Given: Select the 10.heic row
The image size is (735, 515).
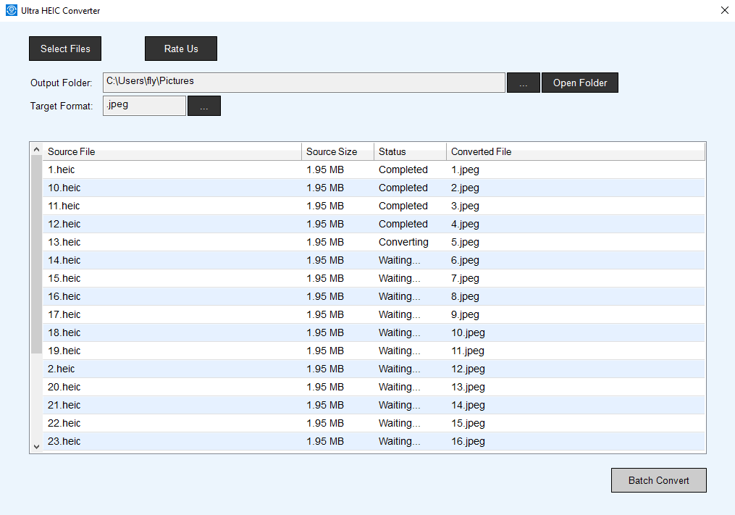Looking at the screenshot, I should tap(374, 188).
